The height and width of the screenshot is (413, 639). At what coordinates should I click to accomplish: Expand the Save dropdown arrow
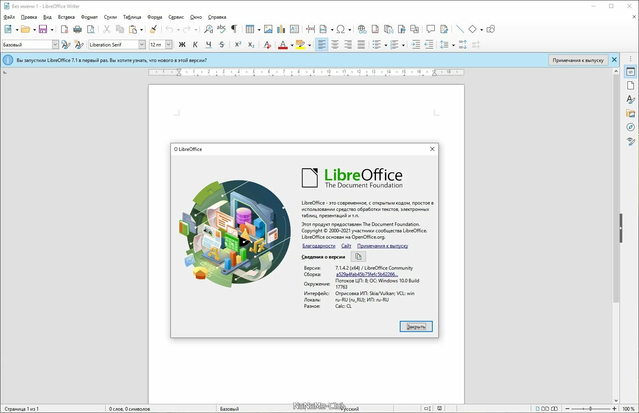click(52, 29)
